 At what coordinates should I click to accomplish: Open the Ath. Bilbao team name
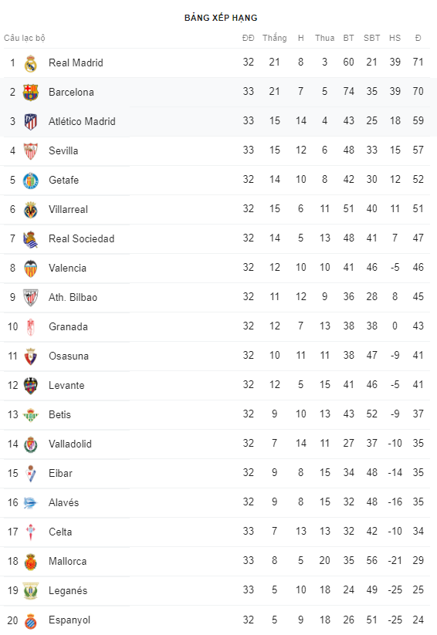pos(73,297)
